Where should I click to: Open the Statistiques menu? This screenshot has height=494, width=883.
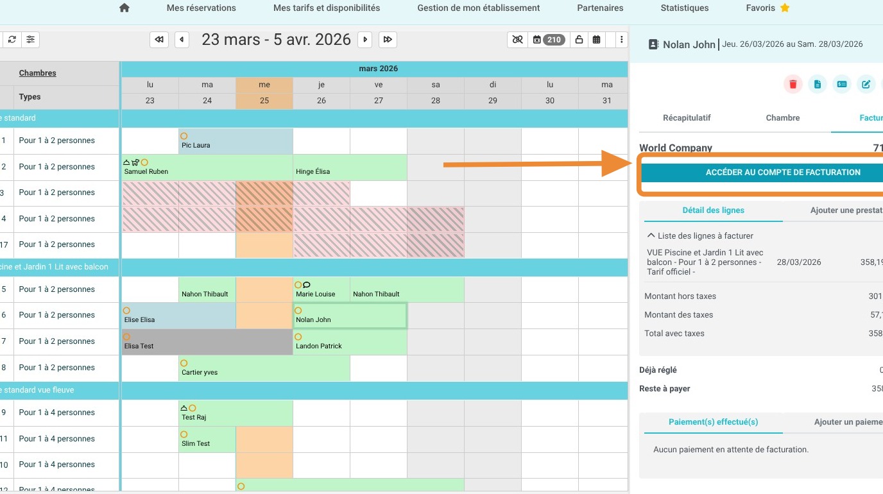[x=685, y=8]
